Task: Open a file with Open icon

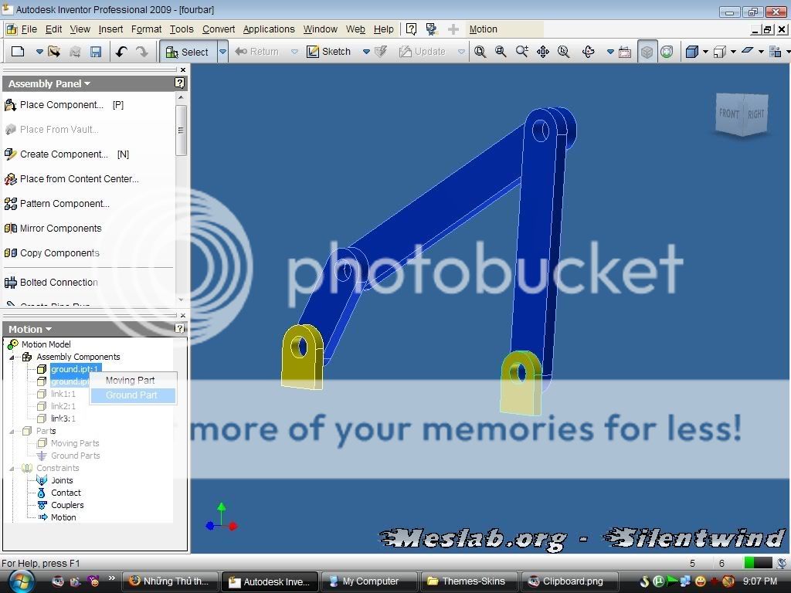Action: point(54,52)
